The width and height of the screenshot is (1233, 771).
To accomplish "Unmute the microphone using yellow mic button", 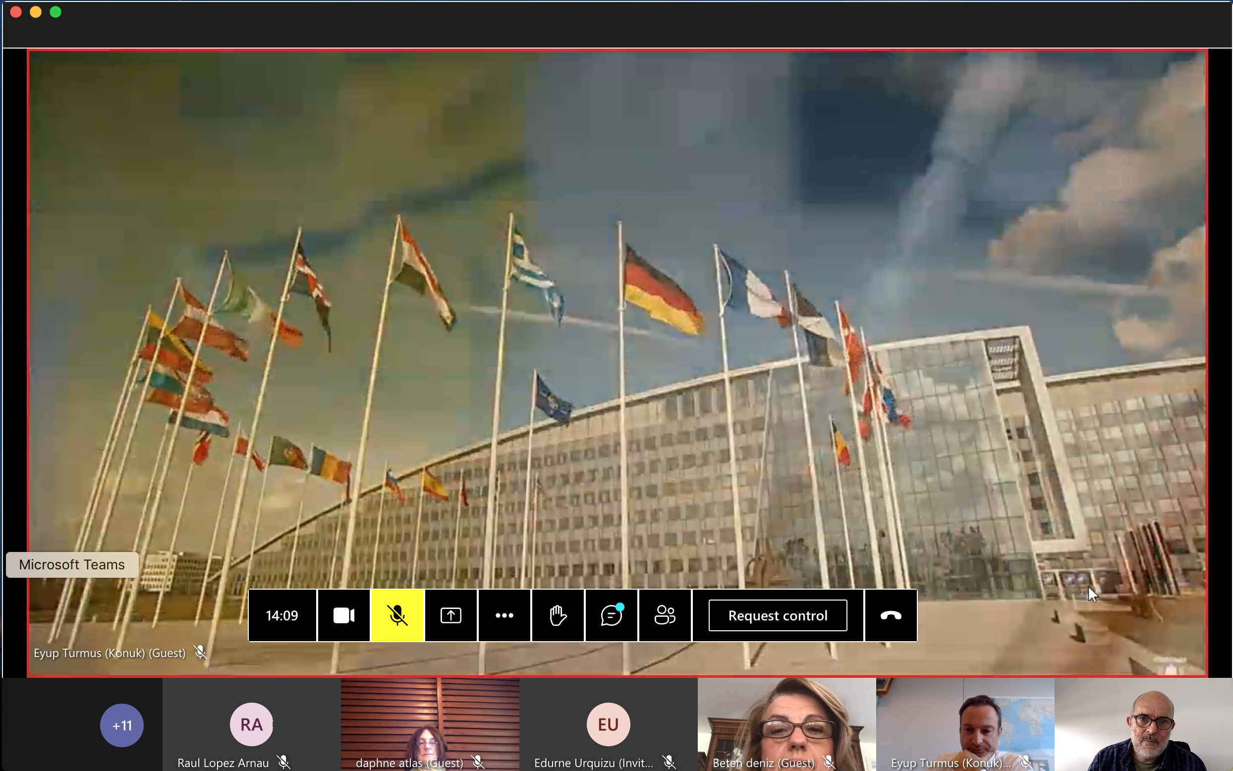I will click(x=397, y=615).
